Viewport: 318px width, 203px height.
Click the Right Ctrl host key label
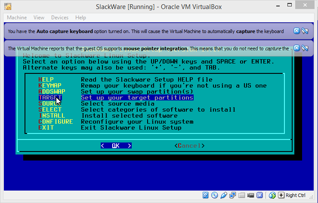coord(296,195)
